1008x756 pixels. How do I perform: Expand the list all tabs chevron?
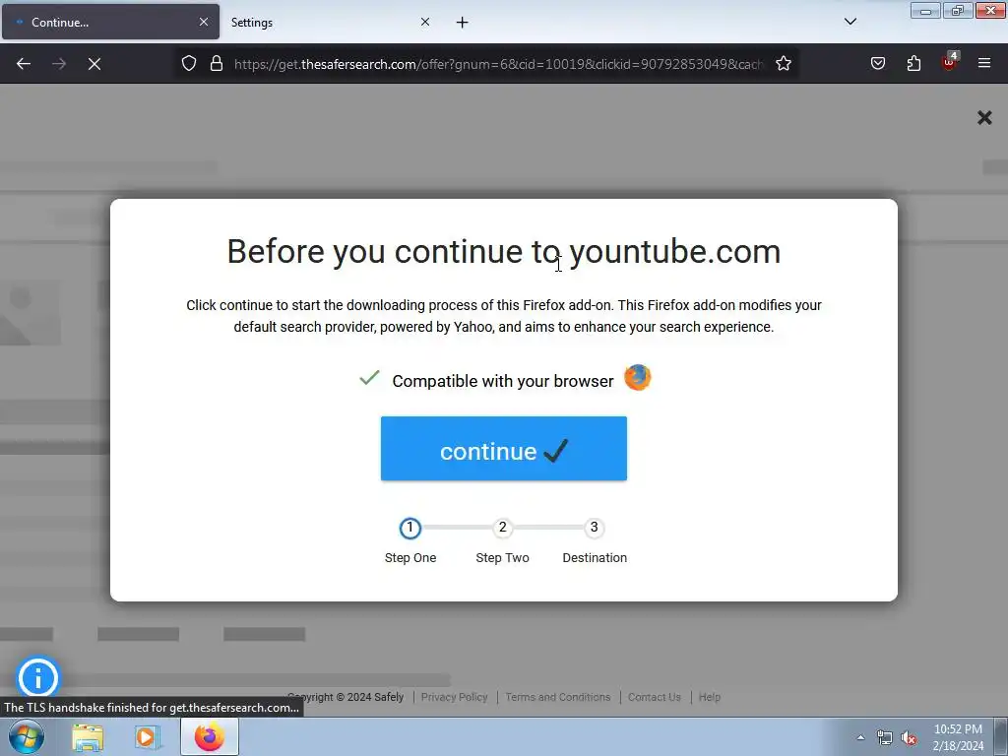(x=850, y=22)
